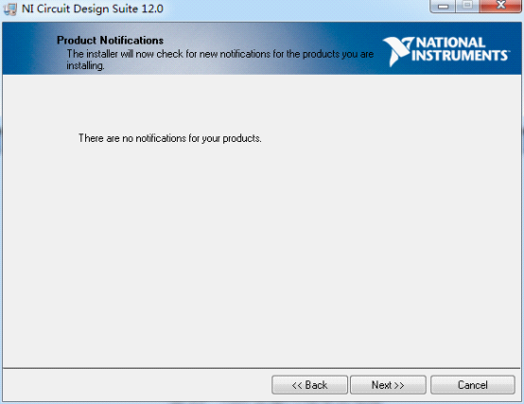Return to the previous step with << Back
Viewport: 524px width, 404px height.
(309, 385)
